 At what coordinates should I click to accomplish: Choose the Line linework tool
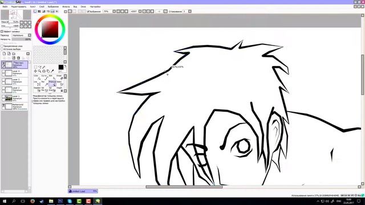pyautogui.click(x=37, y=84)
